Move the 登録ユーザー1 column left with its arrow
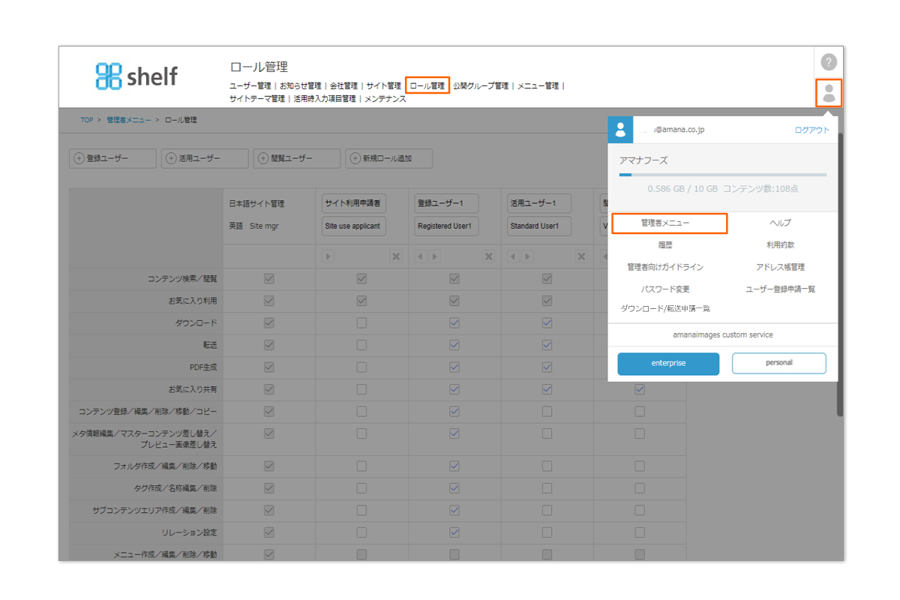 (x=420, y=256)
